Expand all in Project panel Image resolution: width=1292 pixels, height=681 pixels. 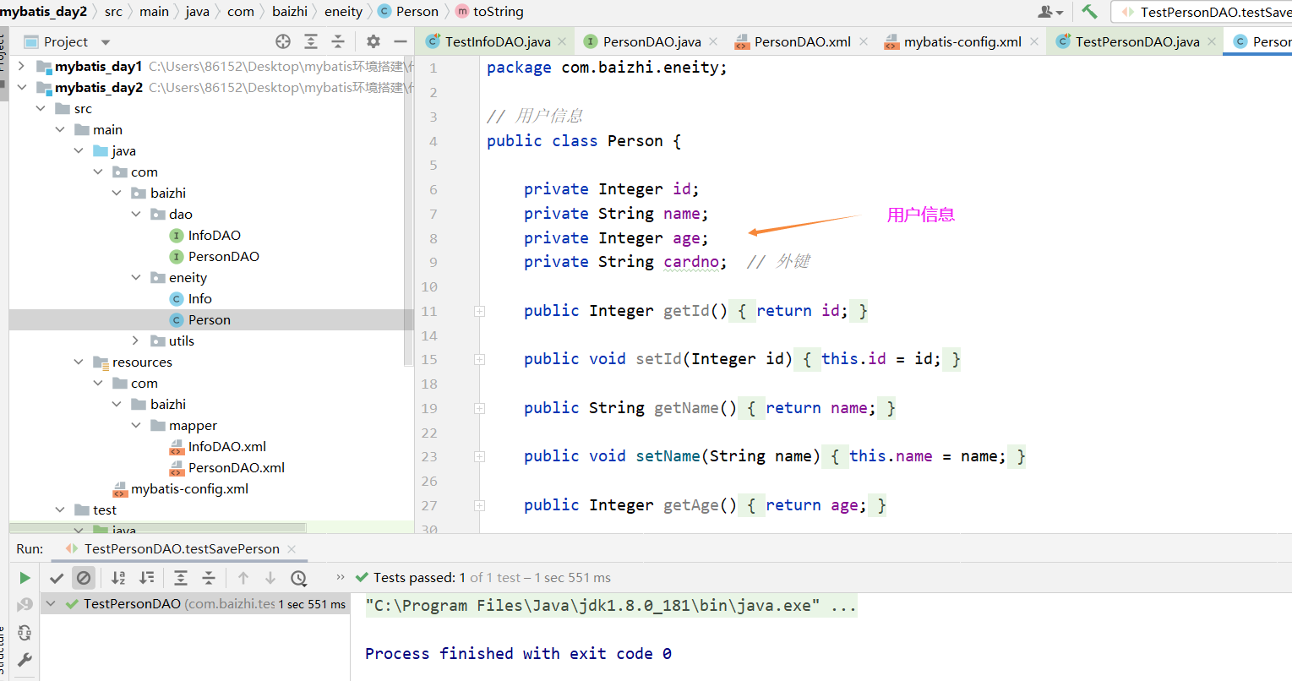pos(311,41)
